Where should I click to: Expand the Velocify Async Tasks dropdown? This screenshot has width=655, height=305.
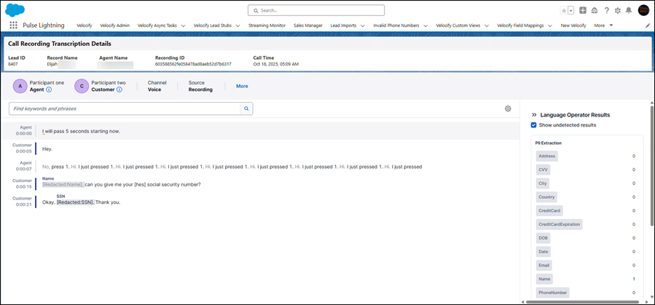[x=182, y=25]
